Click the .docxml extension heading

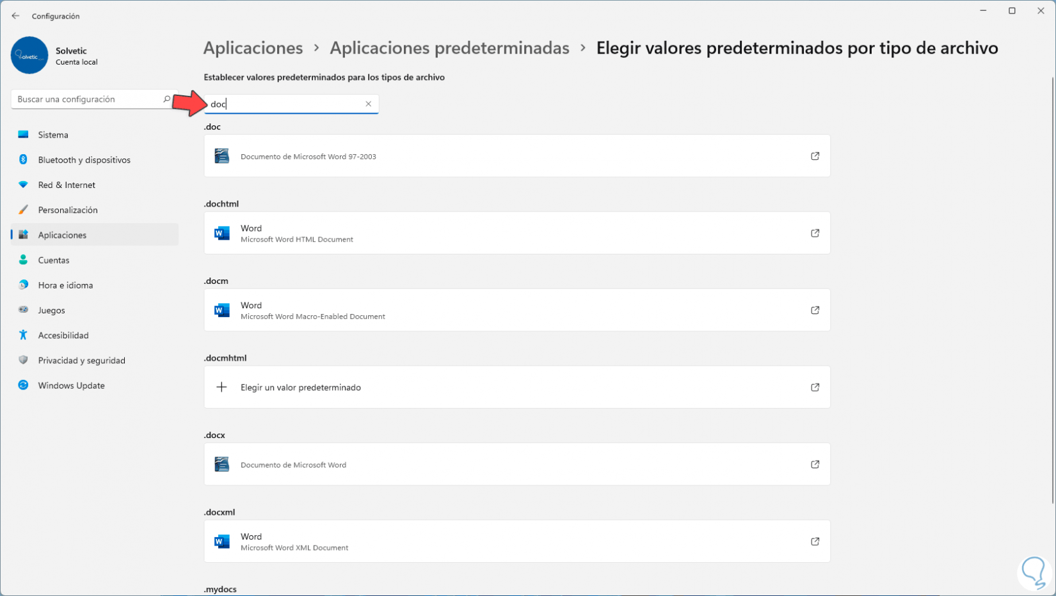coord(220,512)
